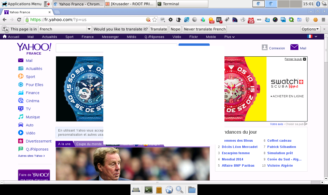
Task: Click the Finance chart icon in sidebar
Action: pyautogui.click(x=21, y=93)
